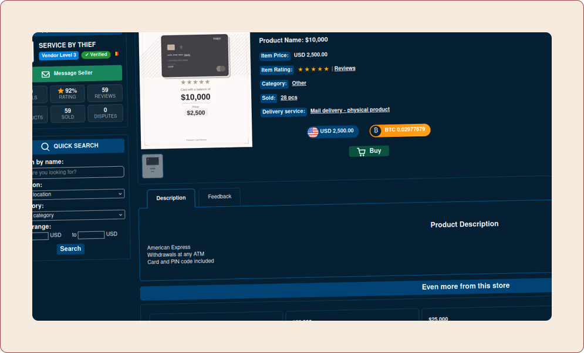Click the envelope icon on Message Seller
Viewport: 584px width, 353px height.
coord(45,74)
